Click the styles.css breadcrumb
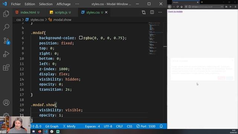Viewport: 238px width, 134px height. 37,20
